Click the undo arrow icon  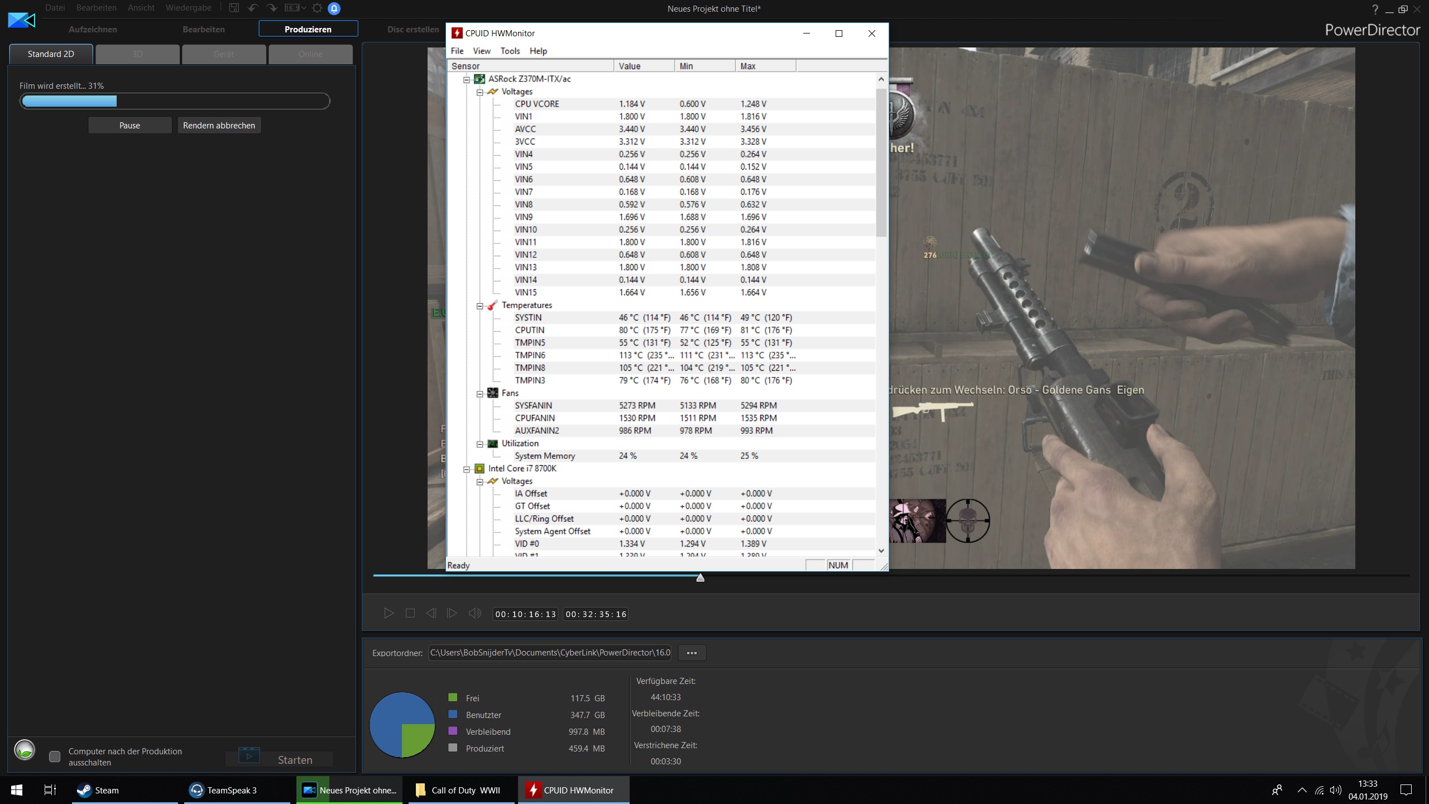(253, 8)
